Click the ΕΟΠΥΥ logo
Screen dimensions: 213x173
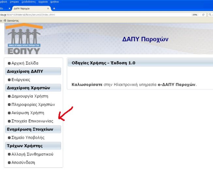[x=24, y=39]
